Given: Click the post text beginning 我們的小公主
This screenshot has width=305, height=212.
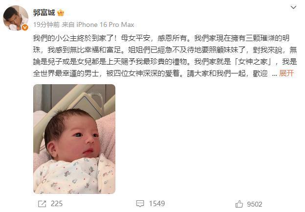Looking at the screenshot, I should pos(165,55).
